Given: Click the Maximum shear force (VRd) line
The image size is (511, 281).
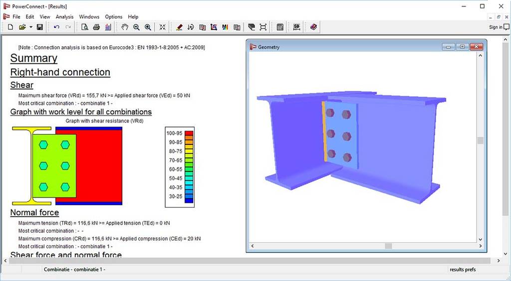Looking at the screenshot, I should point(104,96).
